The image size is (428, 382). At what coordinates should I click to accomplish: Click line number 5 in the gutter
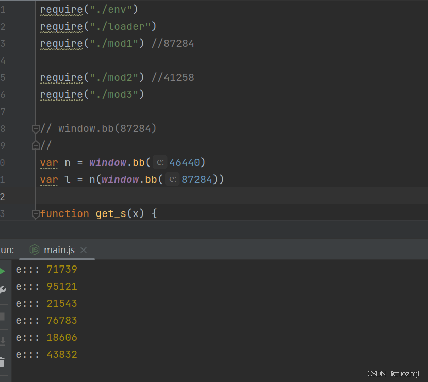point(3,77)
